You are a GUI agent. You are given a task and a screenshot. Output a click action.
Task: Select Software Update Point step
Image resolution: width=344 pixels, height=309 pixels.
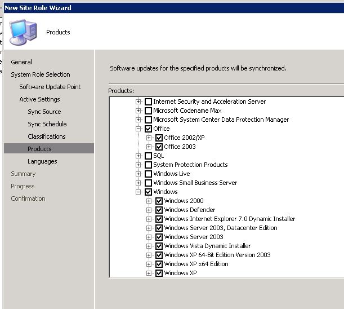[50, 87]
